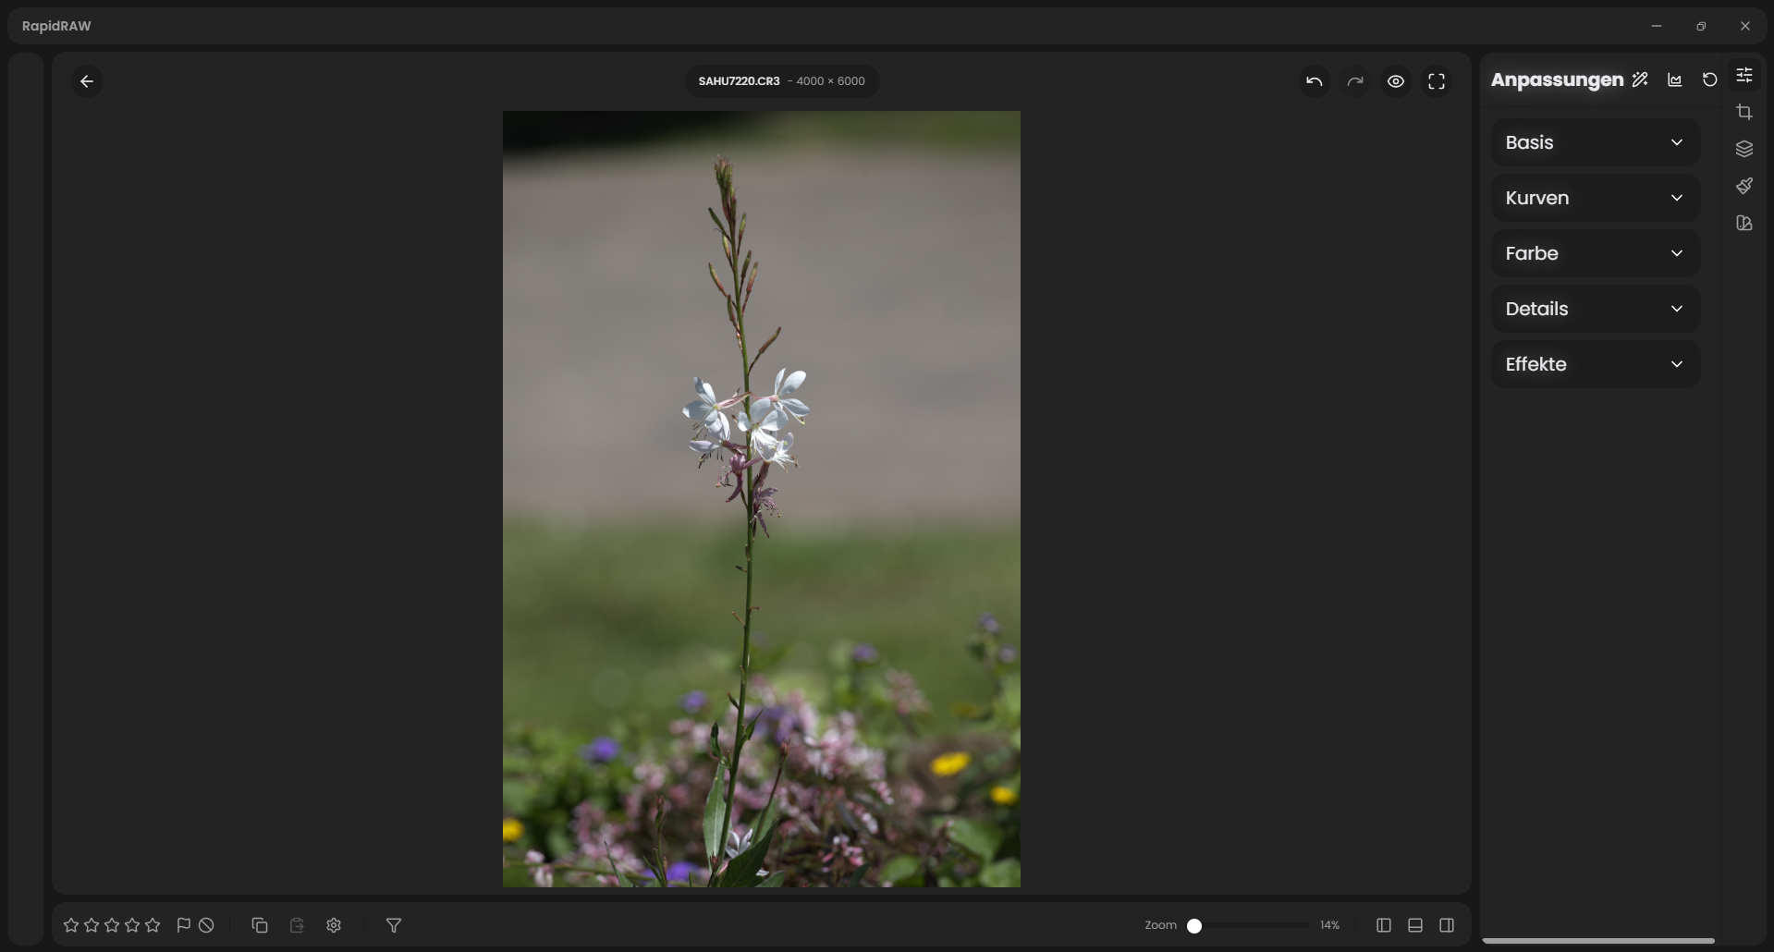Show histogram chart icon in Anpassungen
The width and height of the screenshot is (1774, 952).
[x=1674, y=79]
